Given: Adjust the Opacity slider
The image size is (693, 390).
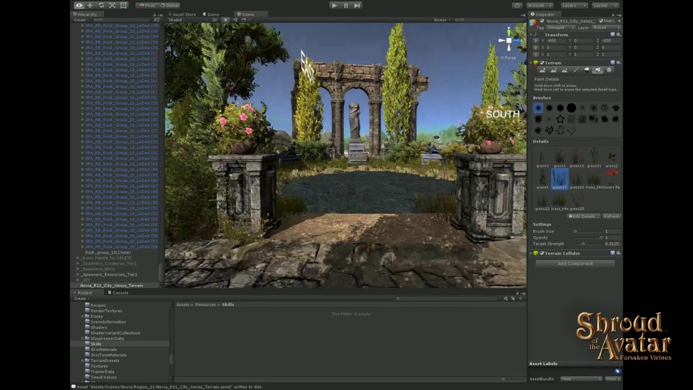Looking at the screenshot, I should [588, 238].
